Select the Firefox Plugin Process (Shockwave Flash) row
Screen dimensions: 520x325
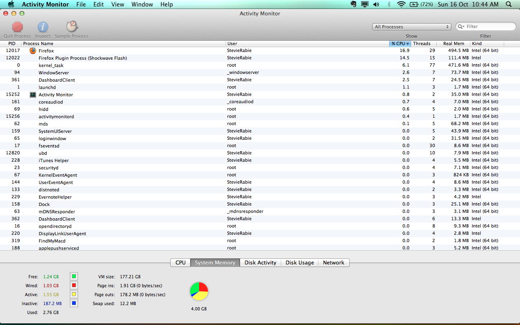(x=260, y=58)
